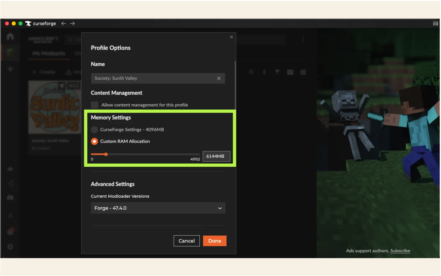
Task: Click the RAM allocation slider handle
Action: (x=106, y=154)
